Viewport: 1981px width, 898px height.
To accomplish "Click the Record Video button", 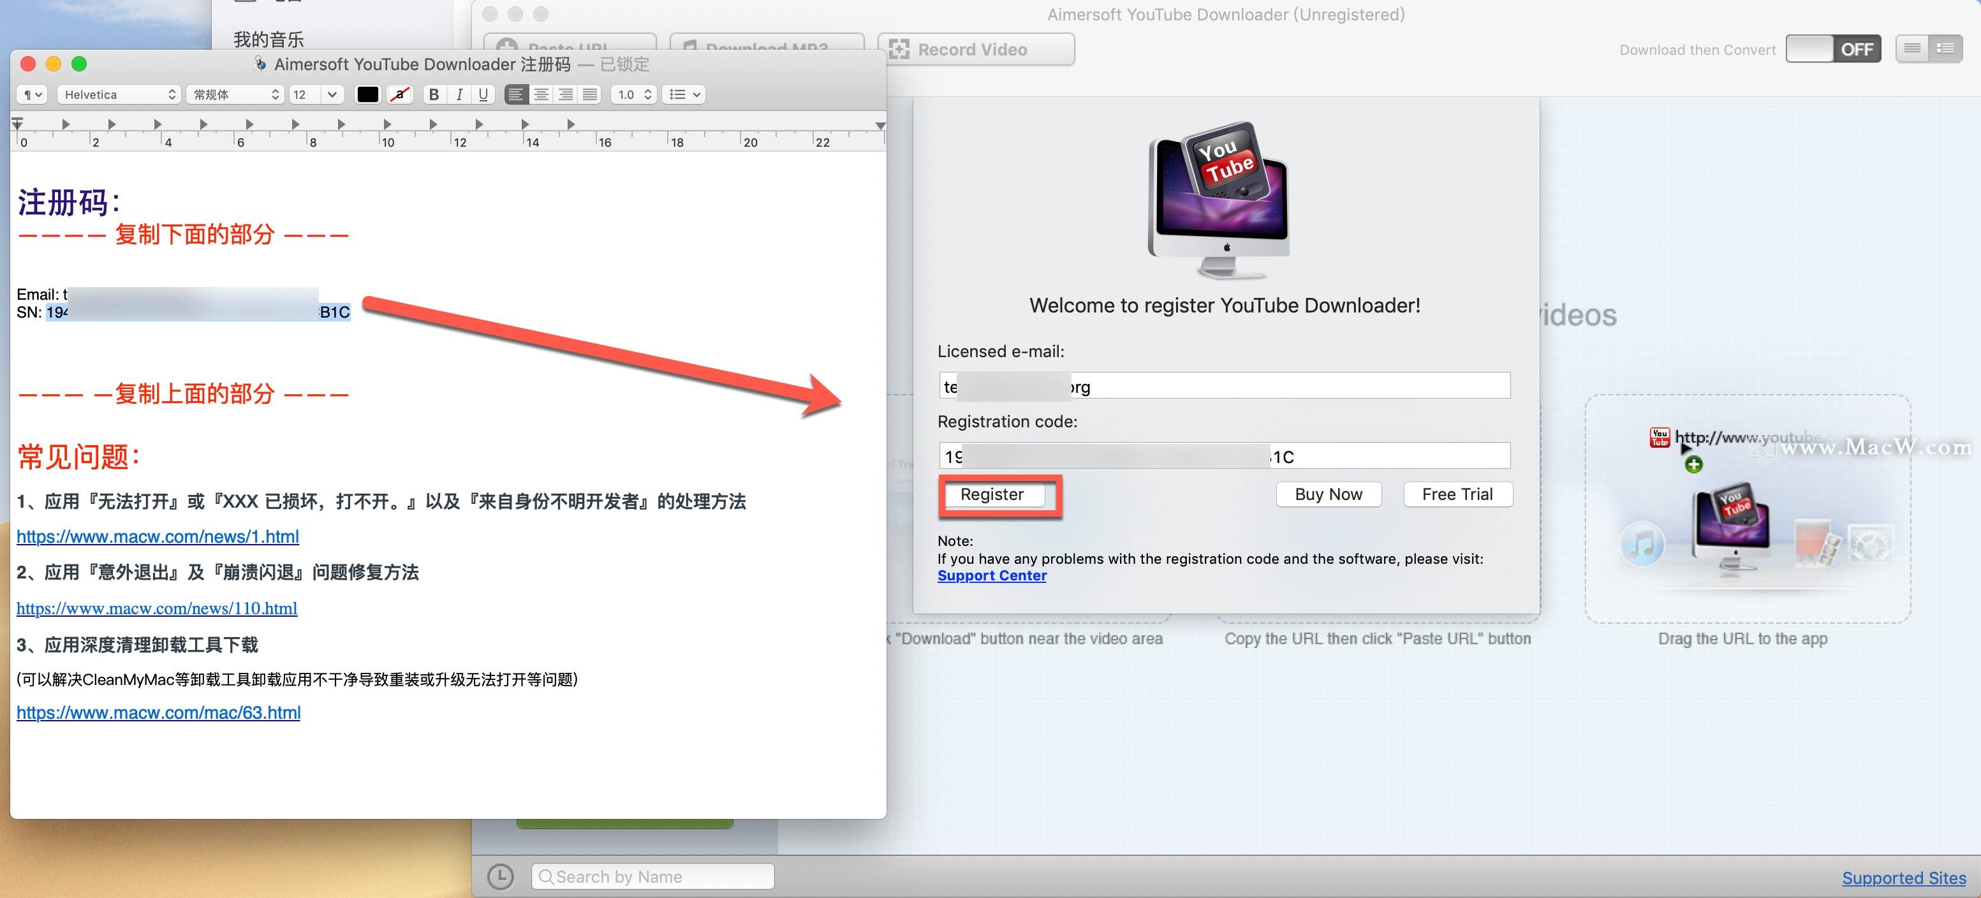I will [976, 49].
